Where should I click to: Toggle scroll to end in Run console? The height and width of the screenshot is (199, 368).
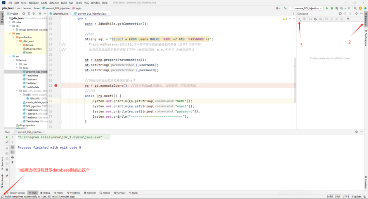coord(12,152)
